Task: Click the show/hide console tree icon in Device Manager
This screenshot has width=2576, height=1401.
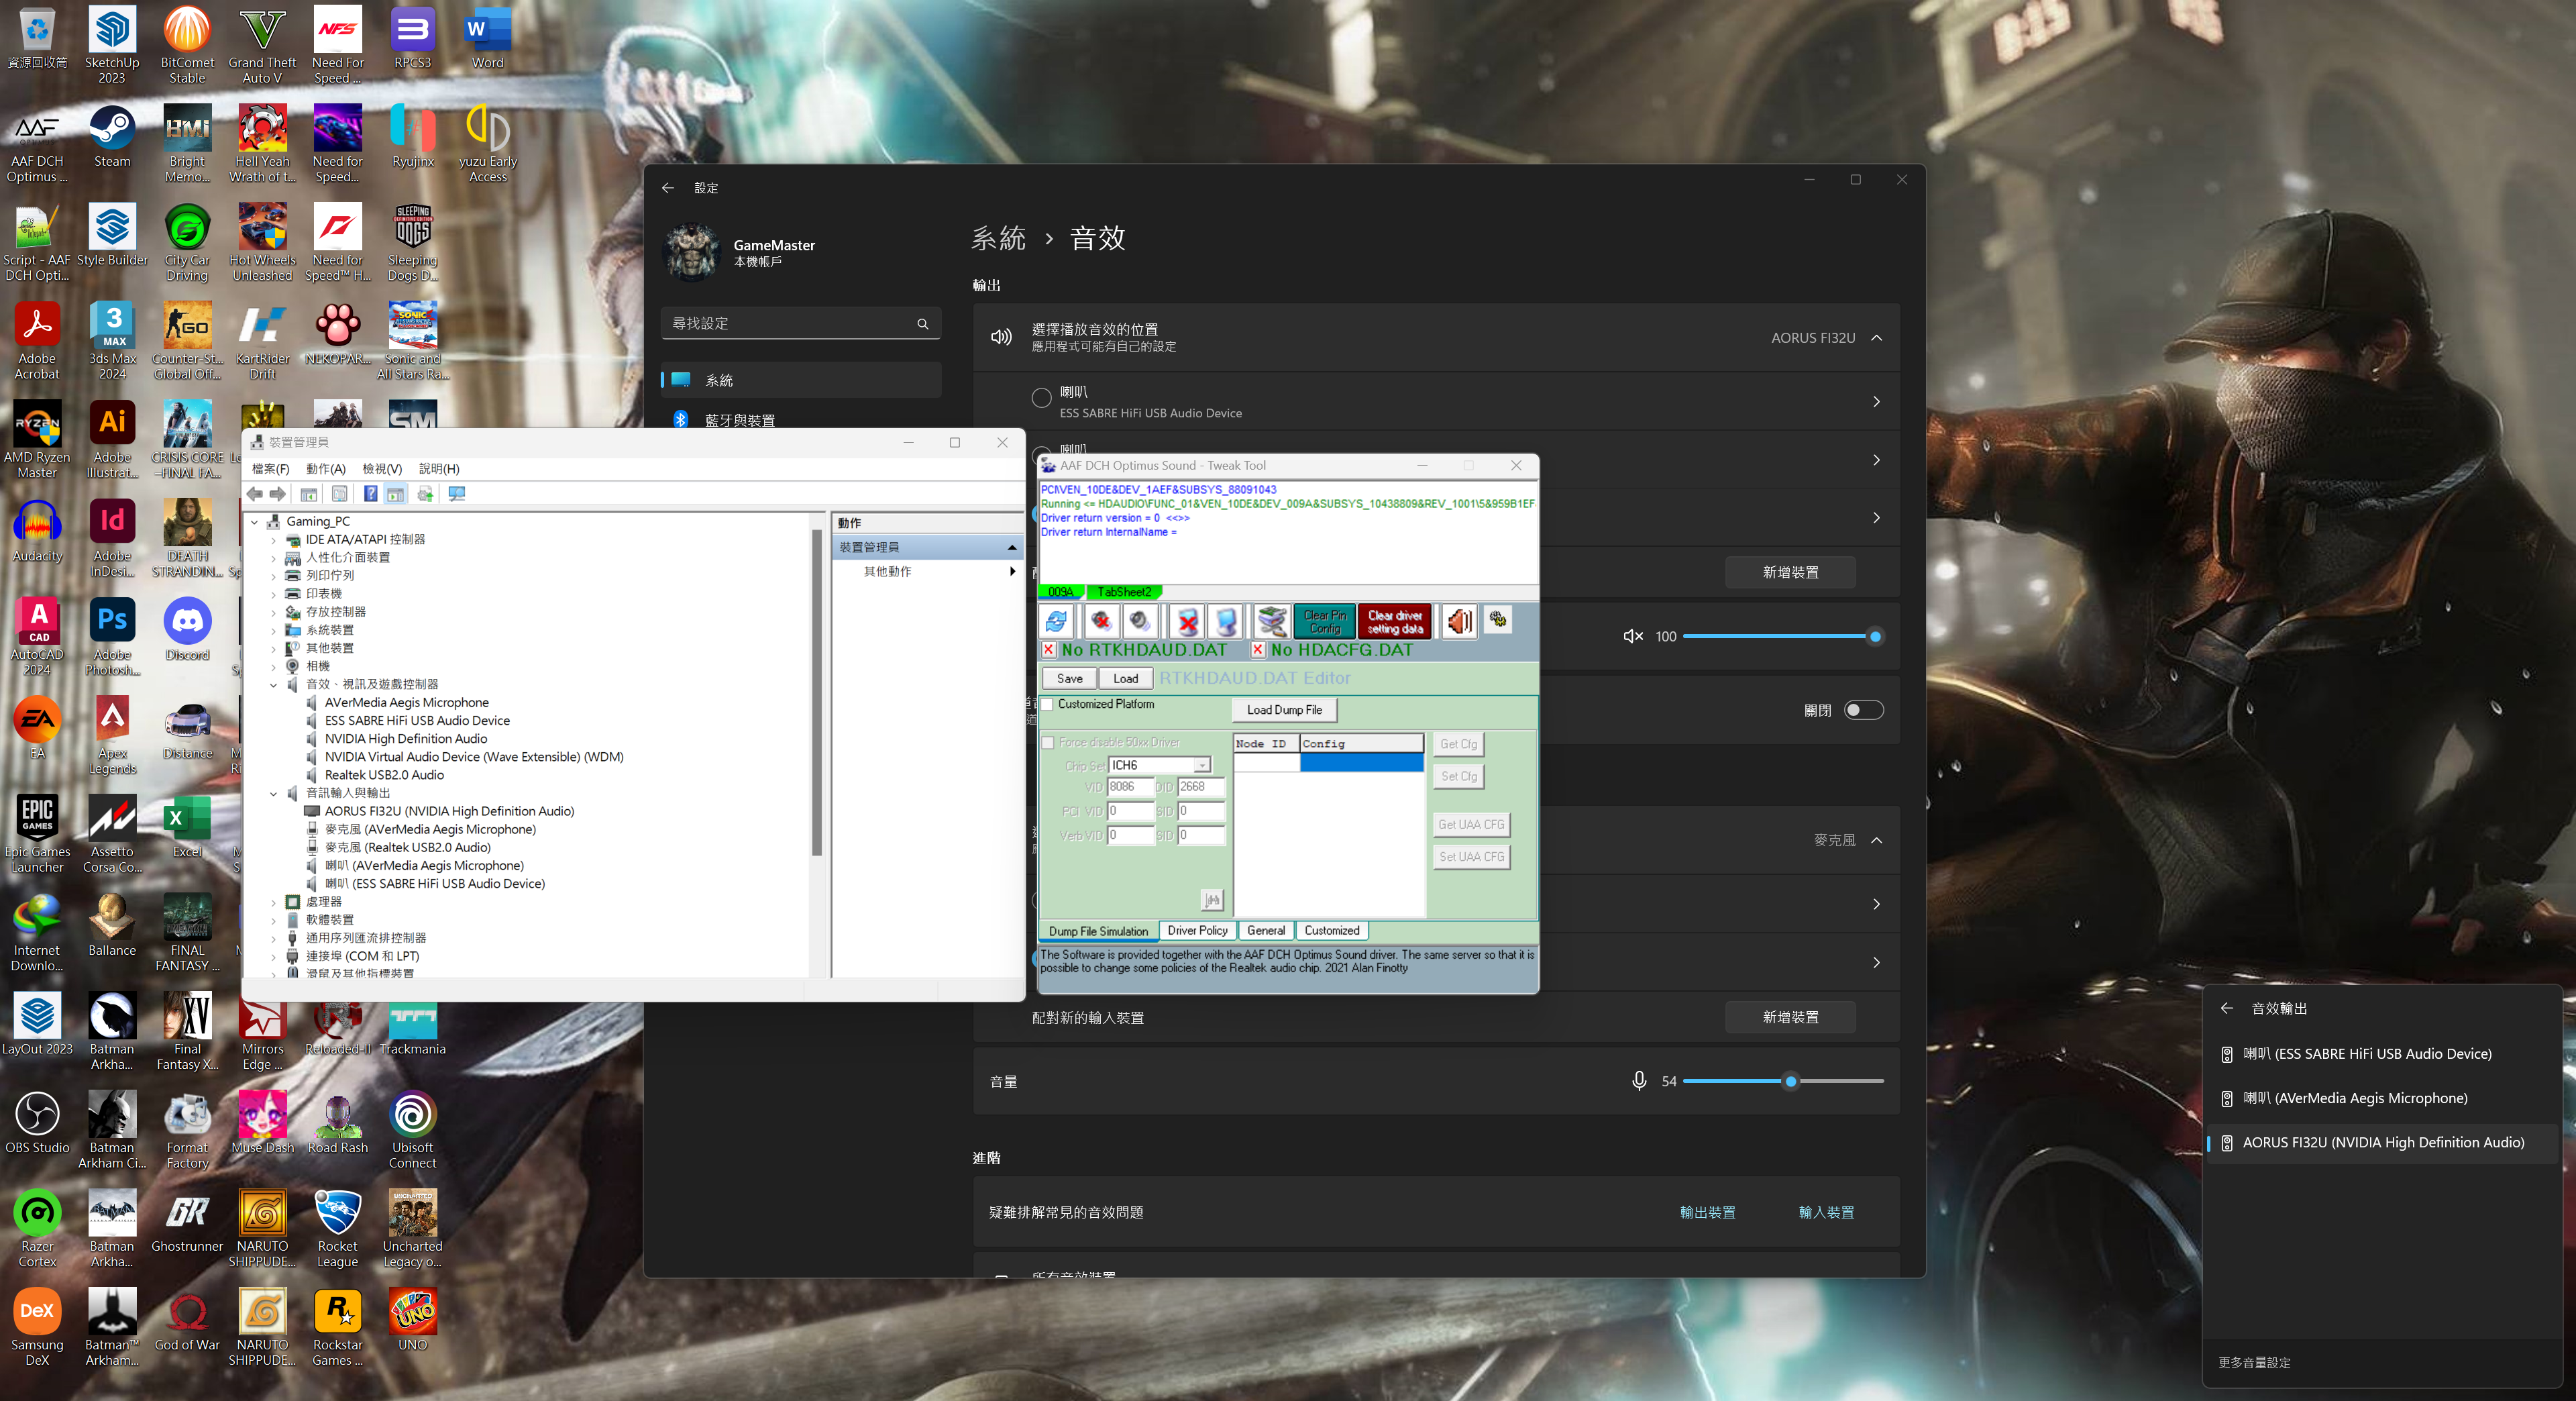Action: point(309,494)
